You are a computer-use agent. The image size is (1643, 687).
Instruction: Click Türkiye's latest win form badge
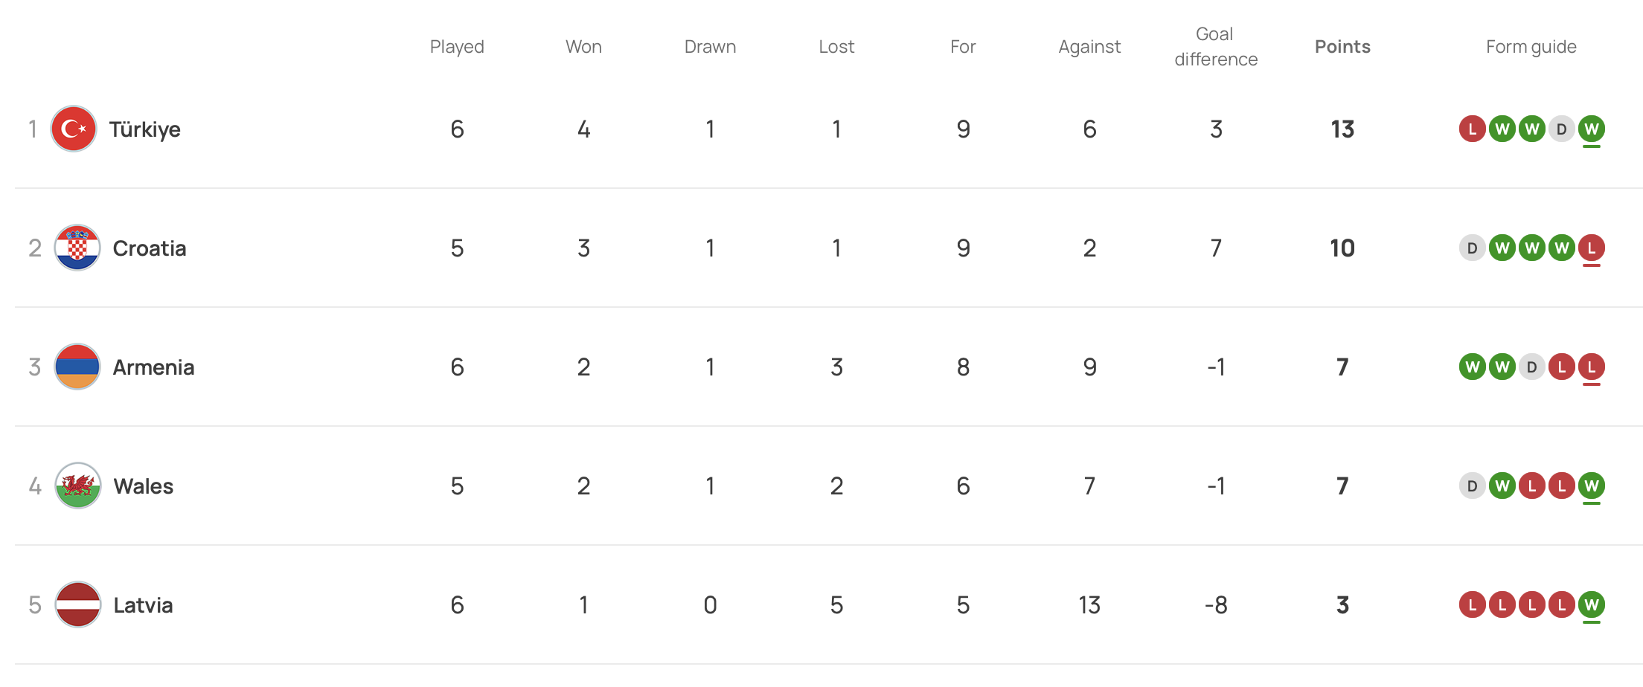[1591, 129]
